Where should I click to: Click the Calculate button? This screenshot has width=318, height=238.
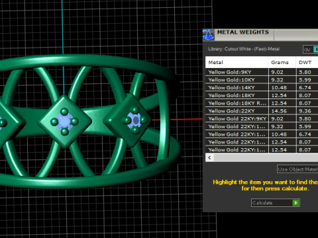276,203
